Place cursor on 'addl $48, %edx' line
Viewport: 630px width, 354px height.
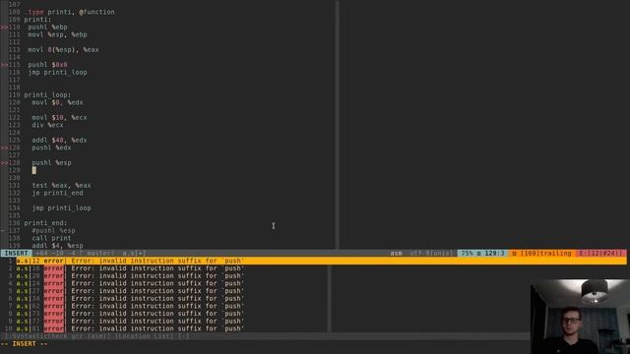pos(59,141)
